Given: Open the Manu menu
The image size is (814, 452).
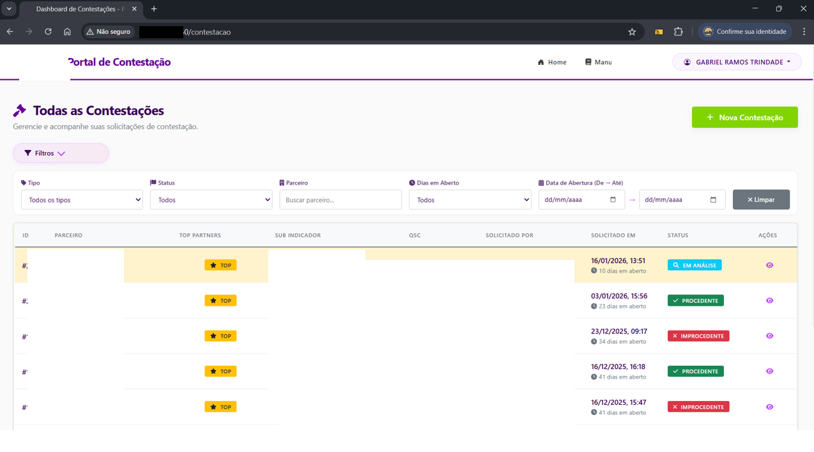Looking at the screenshot, I should 598,62.
